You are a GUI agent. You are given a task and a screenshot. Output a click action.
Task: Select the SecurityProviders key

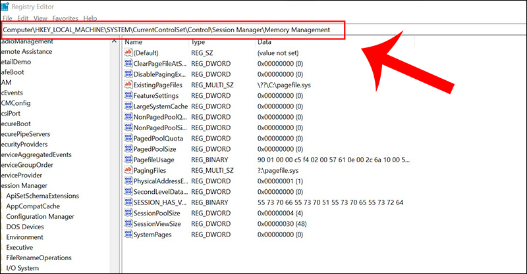click(x=24, y=145)
